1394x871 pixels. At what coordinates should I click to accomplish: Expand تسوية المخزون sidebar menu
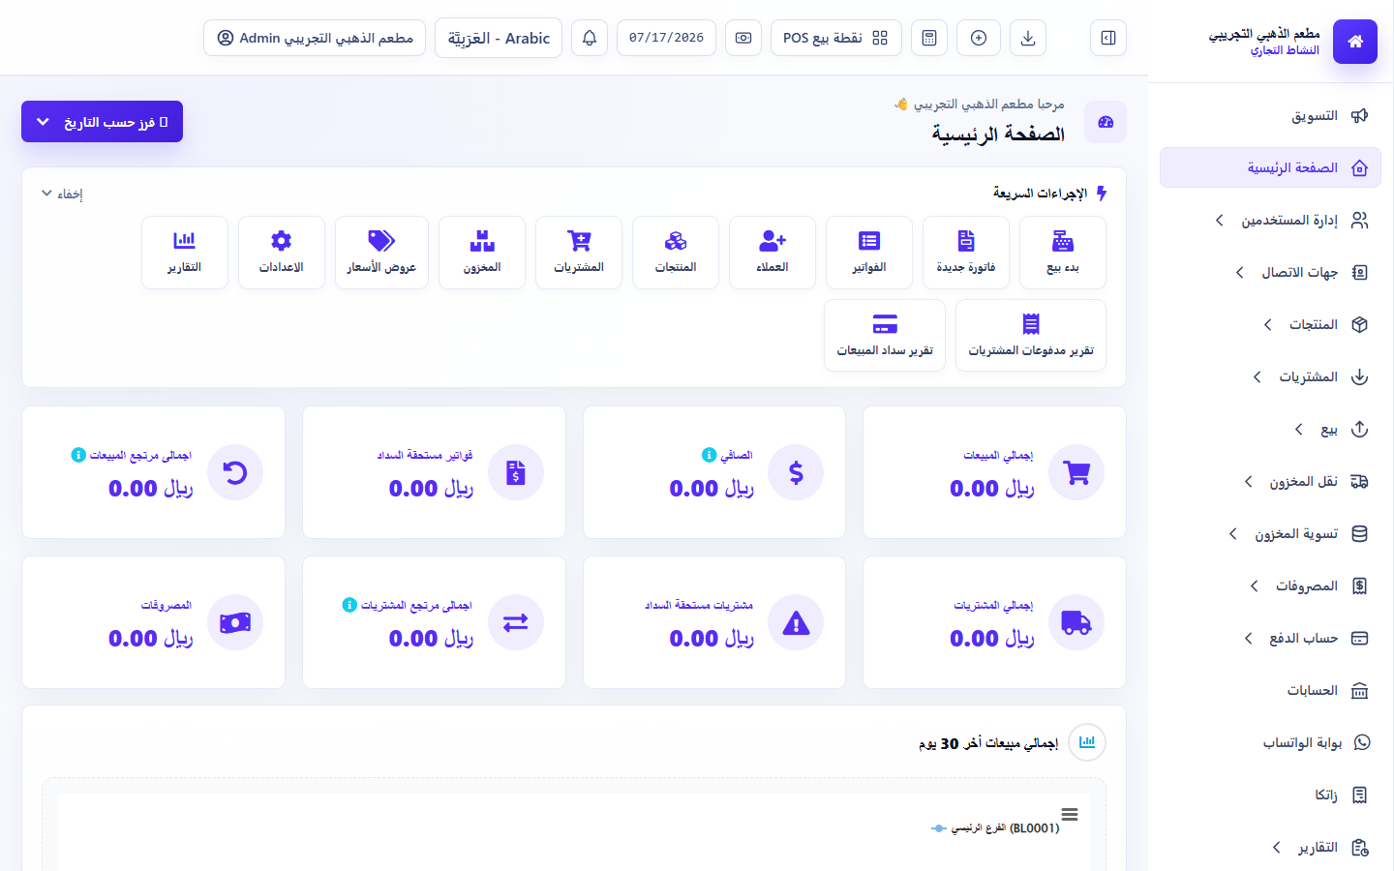[x=1270, y=534]
